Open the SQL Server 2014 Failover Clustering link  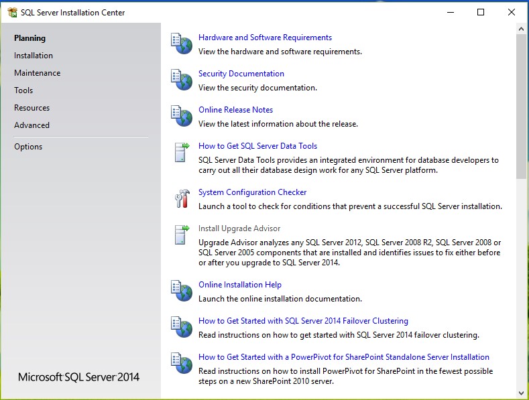coord(303,321)
